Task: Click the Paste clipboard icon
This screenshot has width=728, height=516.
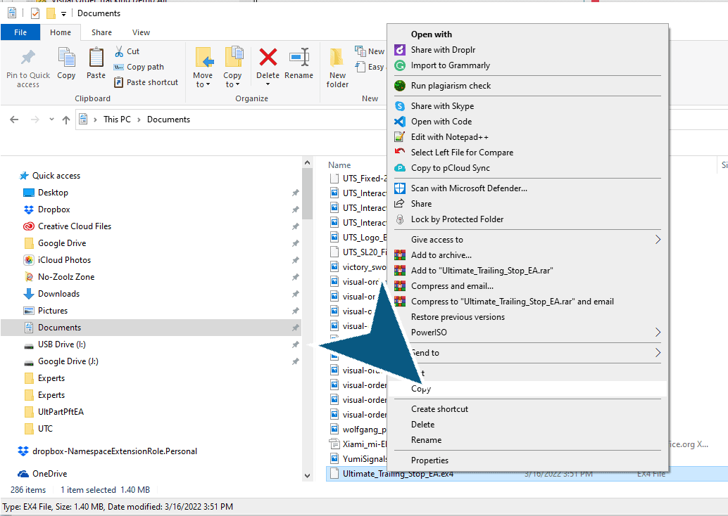Action: 96,58
